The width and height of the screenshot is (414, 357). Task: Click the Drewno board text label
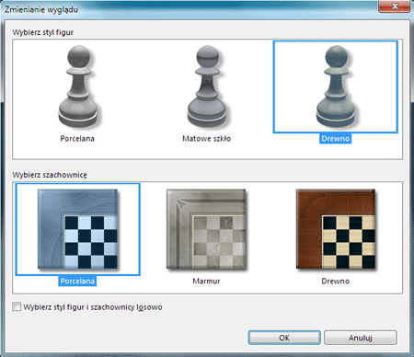pyautogui.click(x=336, y=281)
